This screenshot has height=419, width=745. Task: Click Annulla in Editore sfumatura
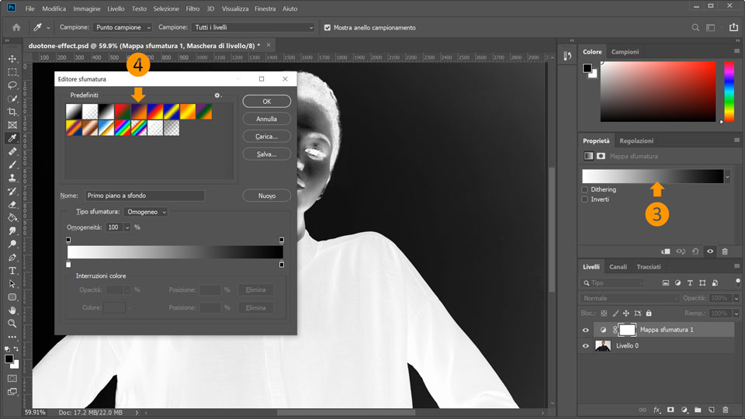point(266,119)
